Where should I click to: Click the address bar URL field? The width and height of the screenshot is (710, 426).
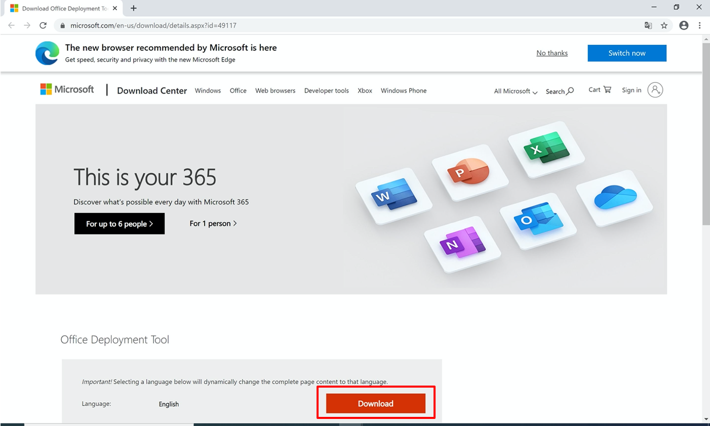[x=349, y=25]
